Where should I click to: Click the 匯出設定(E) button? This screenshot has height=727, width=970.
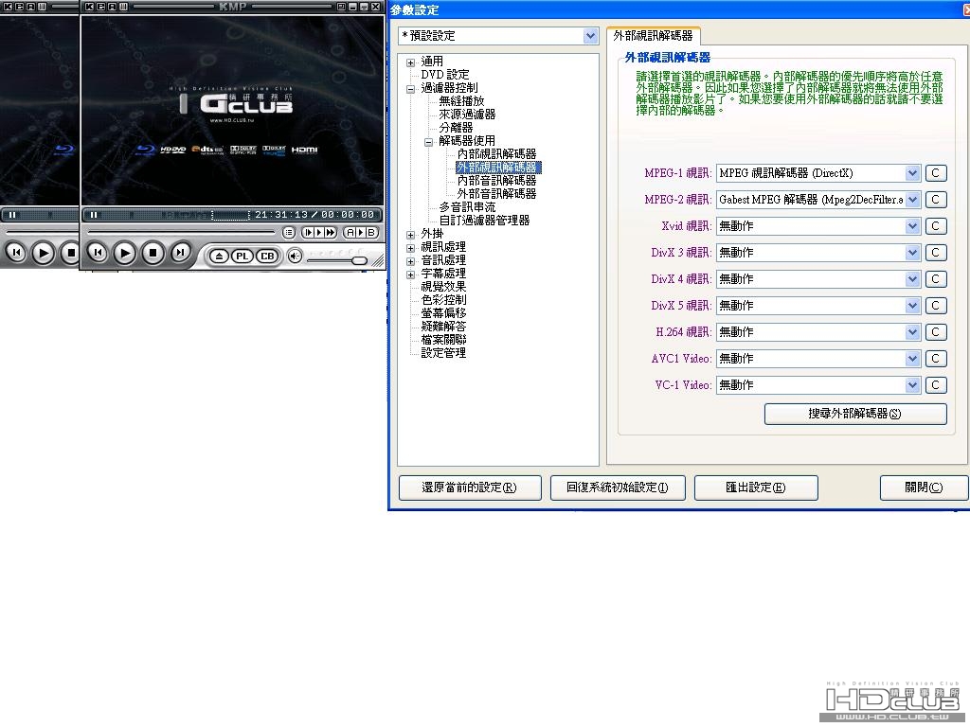[x=755, y=488]
